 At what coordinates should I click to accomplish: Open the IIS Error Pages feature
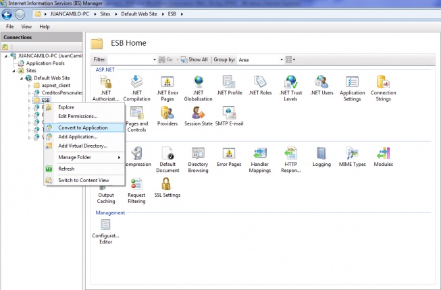tap(229, 157)
